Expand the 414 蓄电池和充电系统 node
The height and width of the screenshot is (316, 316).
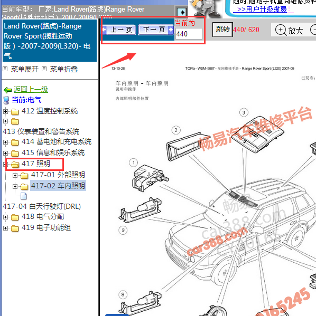point(5,142)
